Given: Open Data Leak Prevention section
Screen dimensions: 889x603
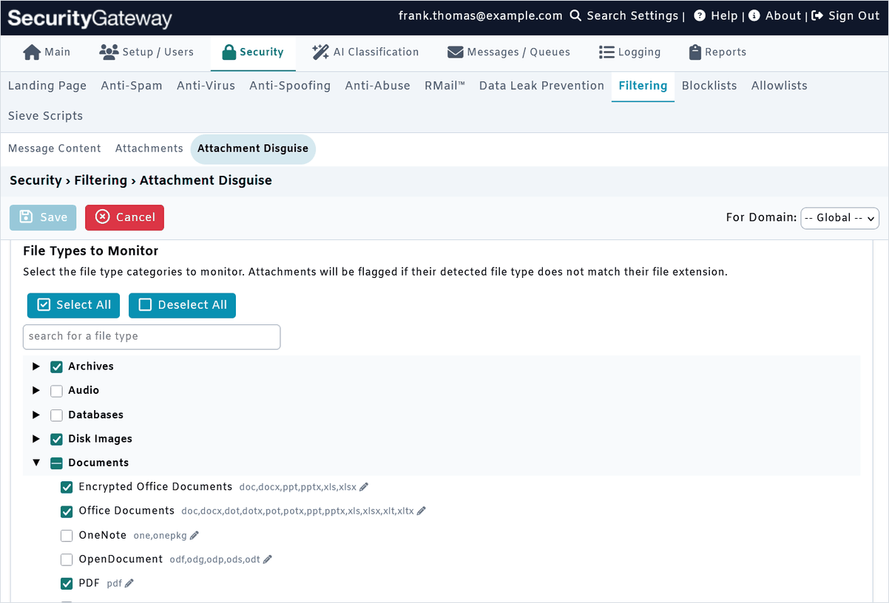Looking at the screenshot, I should coord(541,86).
